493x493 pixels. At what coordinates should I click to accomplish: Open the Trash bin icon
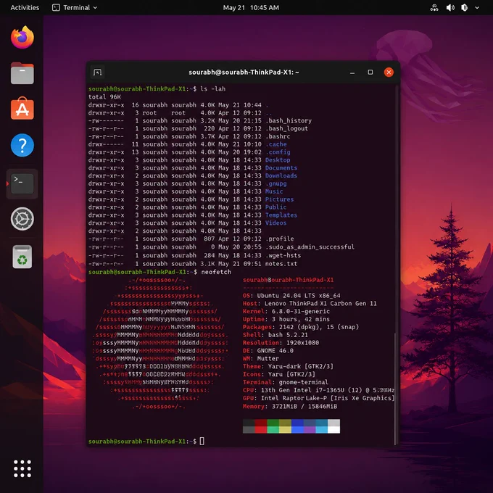coord(22,257)
